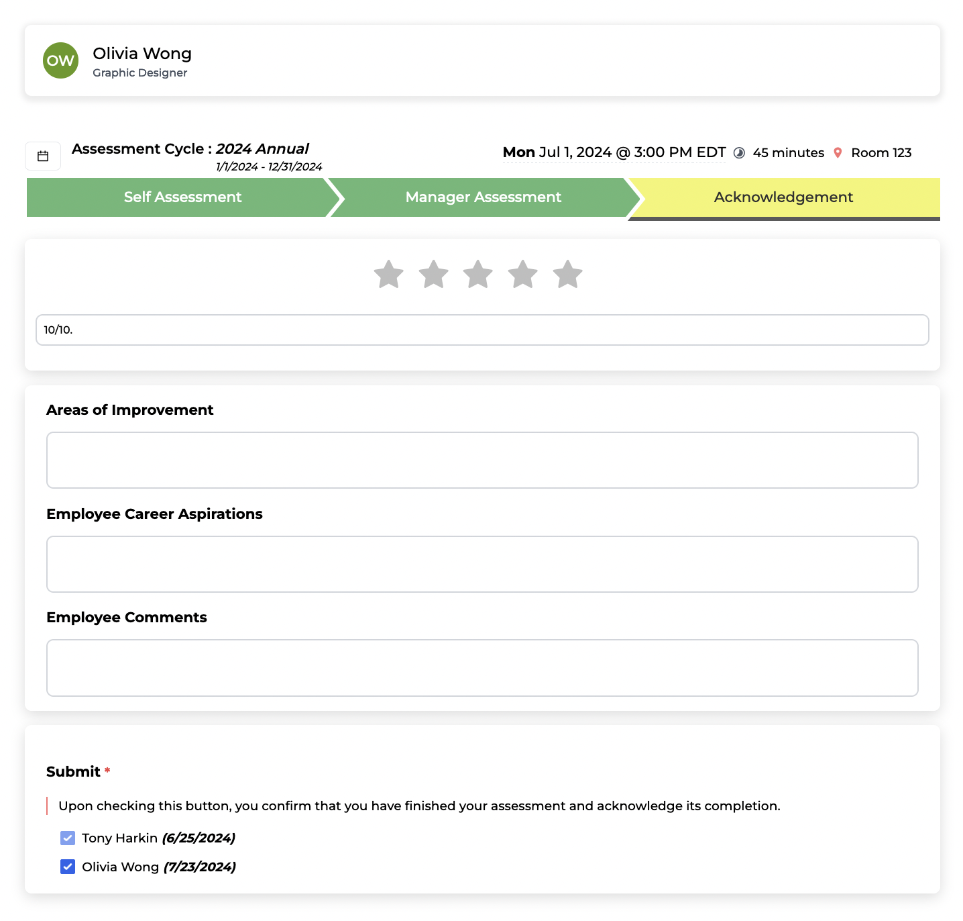Image resolution: width=963 pixels, height=921 pixels.
Task: Select the second rating star
Action: coord(434,275)
